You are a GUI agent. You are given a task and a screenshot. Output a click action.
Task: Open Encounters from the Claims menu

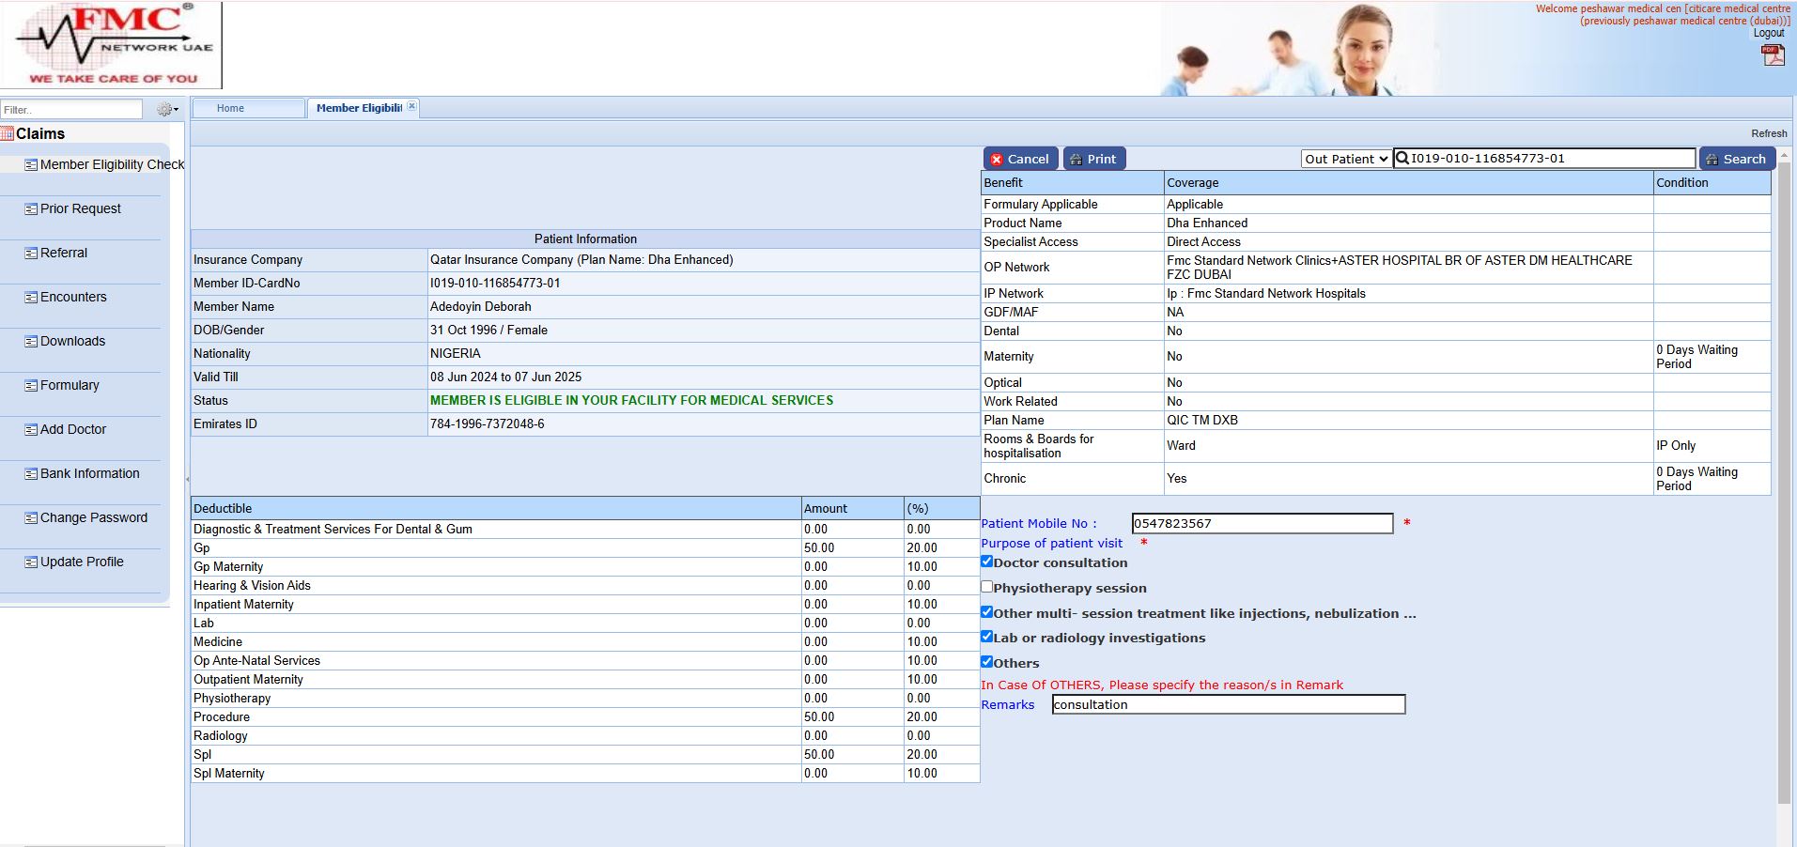pyautogui.click(x=73, y=298)
